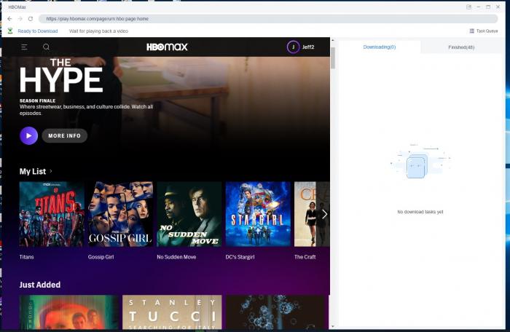Viewport: 510px width, 332px height.
Task: Open the Gossip Girl poster thumbnail
Action: [x=120, y=214]
